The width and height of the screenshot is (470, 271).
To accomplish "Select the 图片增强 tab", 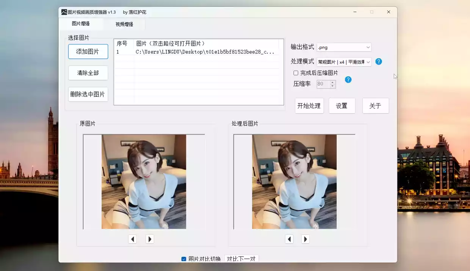I will (81, 23).
